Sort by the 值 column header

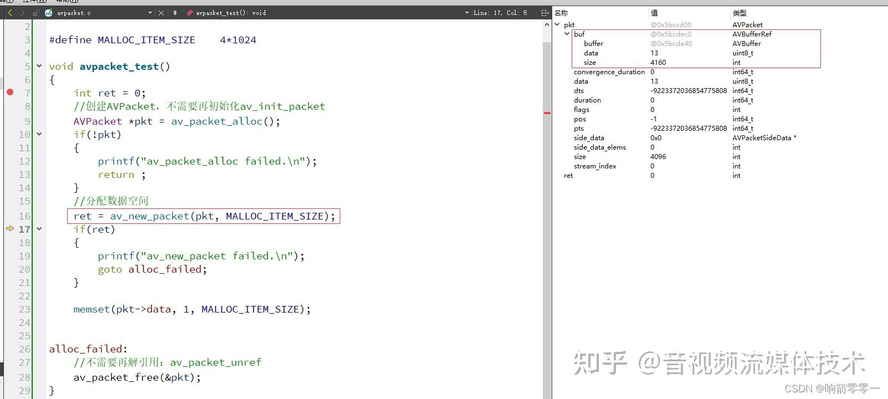[654, 13]
